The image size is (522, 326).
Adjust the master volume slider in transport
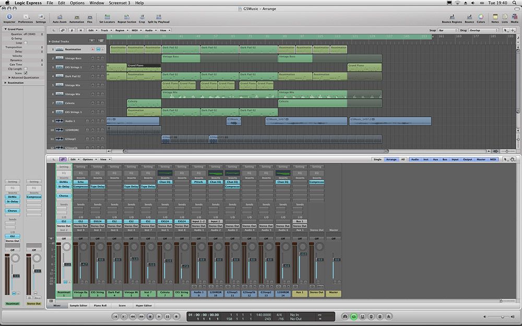coord(498,317)
